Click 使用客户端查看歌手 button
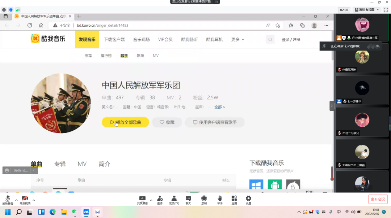 (215, 122)
